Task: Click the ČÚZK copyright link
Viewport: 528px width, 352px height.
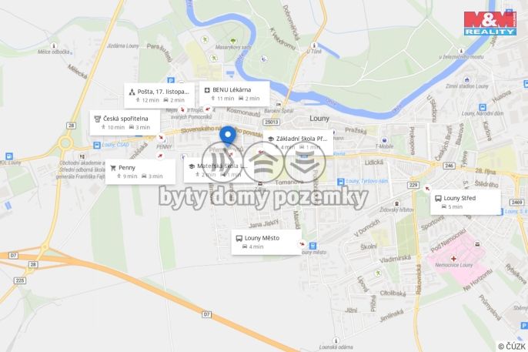Action: coord(512,347)
